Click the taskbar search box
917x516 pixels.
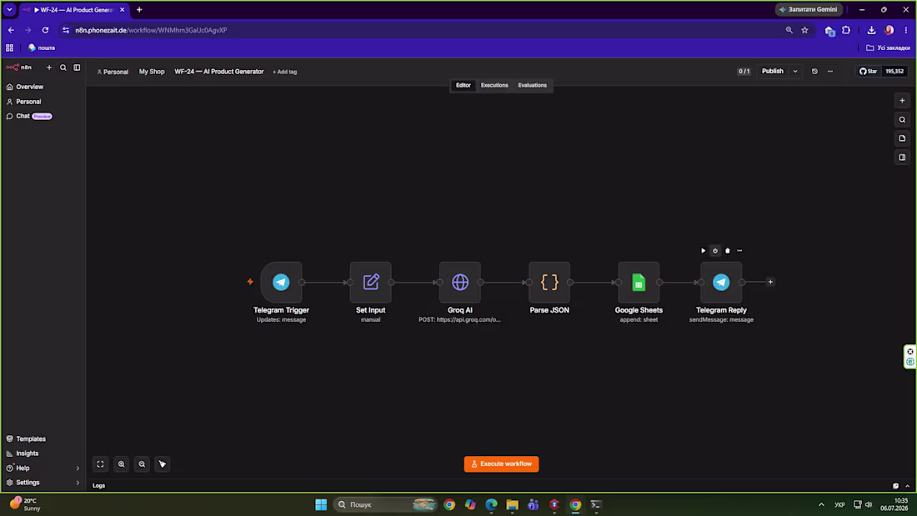click(x=386, y=504)
